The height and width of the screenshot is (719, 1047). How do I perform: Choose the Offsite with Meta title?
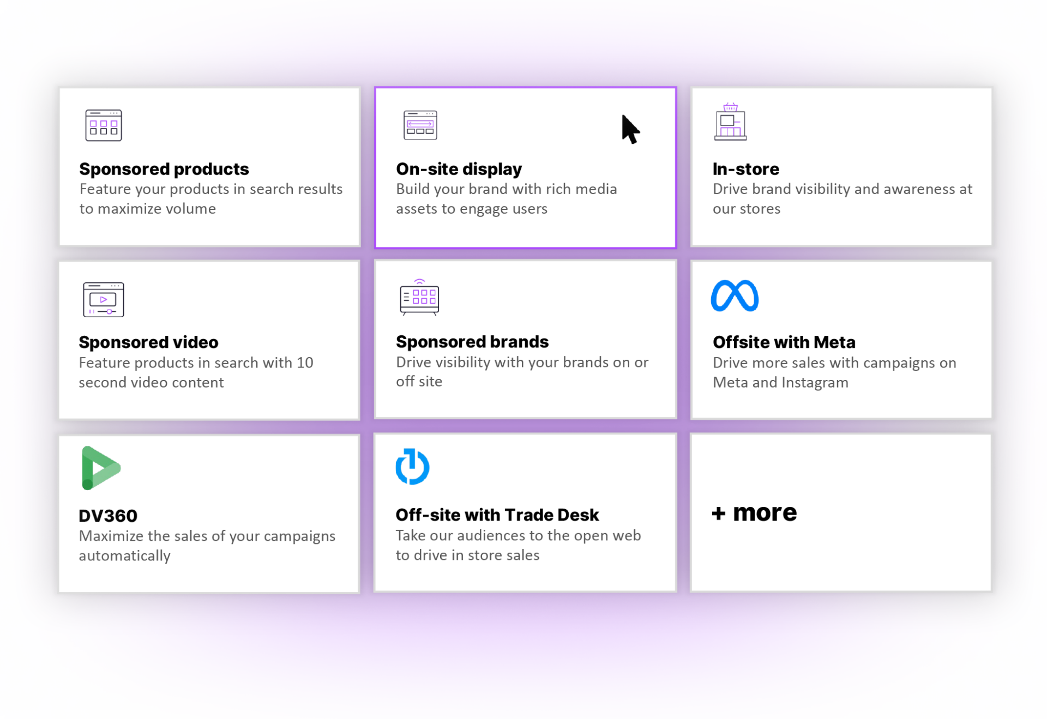[x=784, y=342]
